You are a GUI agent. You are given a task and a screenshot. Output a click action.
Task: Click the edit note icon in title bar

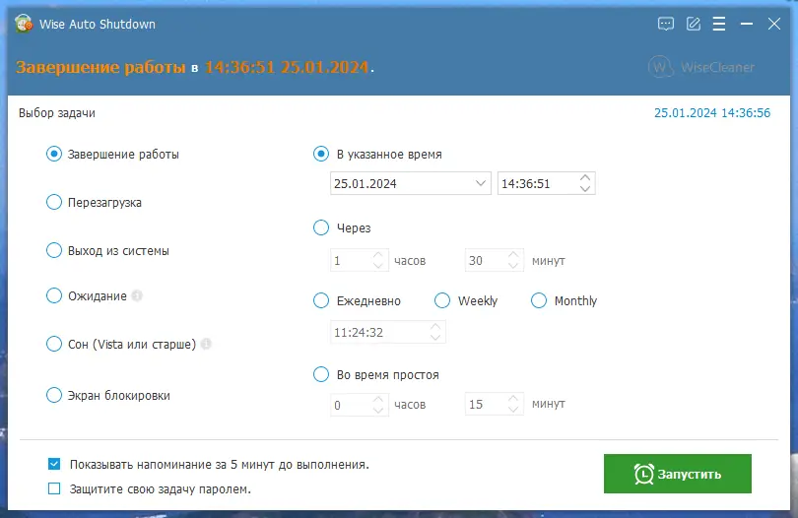(x=694, y=24)
